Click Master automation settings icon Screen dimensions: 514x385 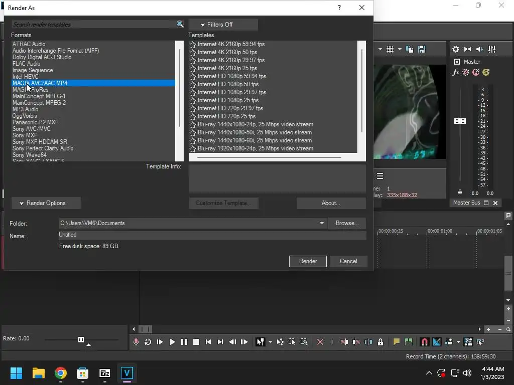pyautogui.click(x=466, y=72)
